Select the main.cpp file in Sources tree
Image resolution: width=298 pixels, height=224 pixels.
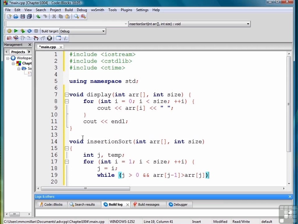click(x=29, y=74)
